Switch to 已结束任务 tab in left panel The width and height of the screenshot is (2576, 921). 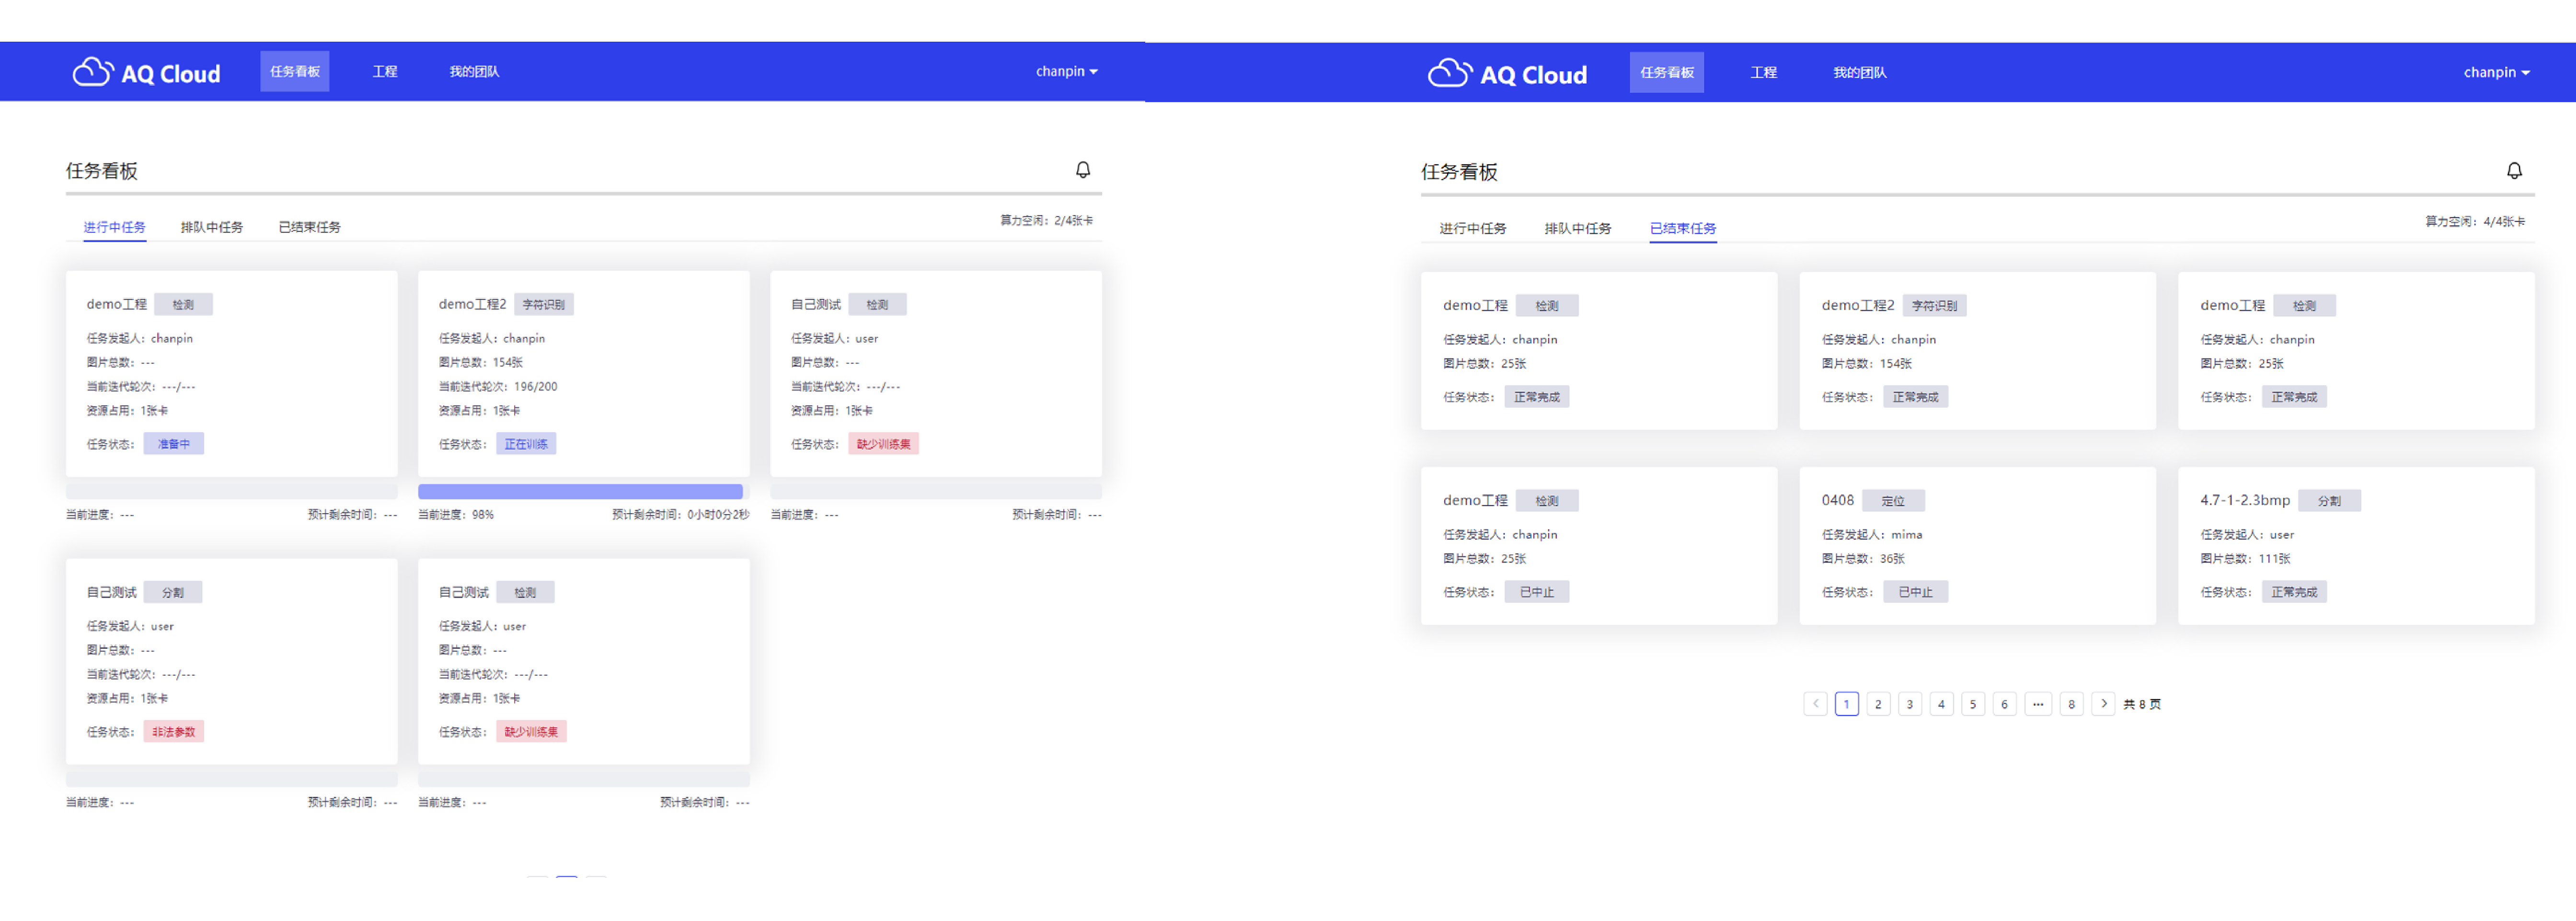coord(309,227)
